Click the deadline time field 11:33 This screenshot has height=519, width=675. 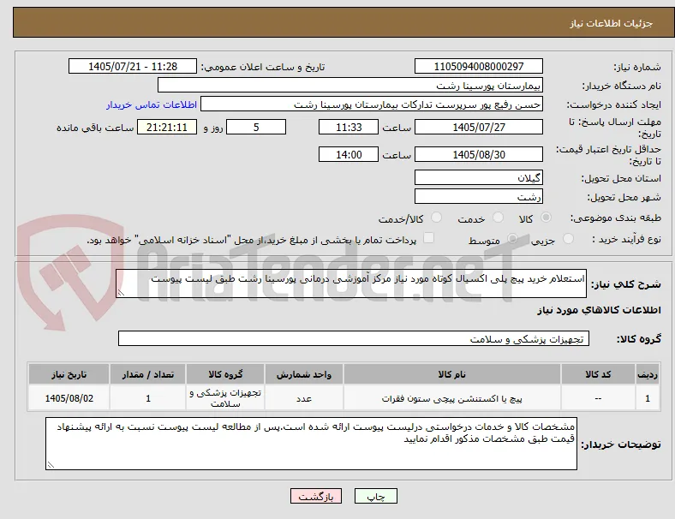coord(349,127)
